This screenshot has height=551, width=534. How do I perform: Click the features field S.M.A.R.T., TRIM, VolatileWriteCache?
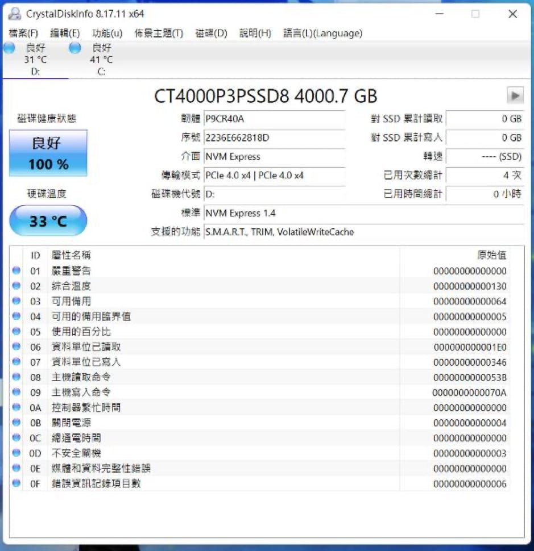coord(364,232)
